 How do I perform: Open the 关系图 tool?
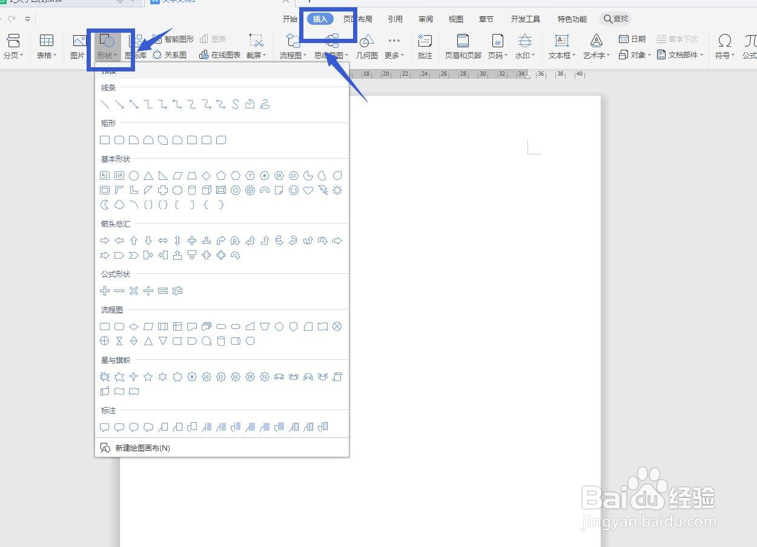point(170,55)
